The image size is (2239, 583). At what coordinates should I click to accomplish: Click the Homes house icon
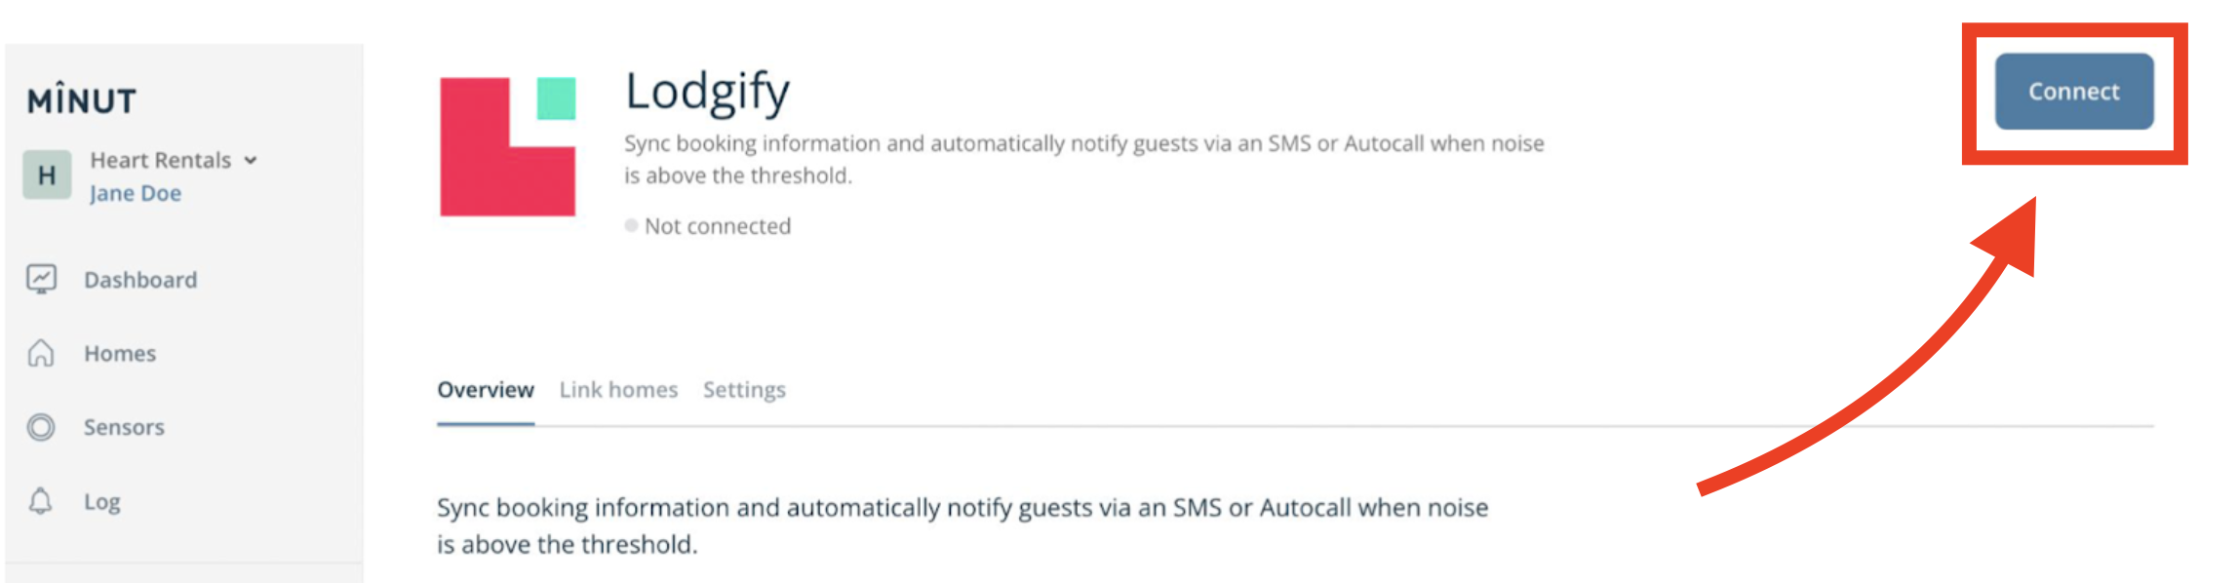coord(41,353)
